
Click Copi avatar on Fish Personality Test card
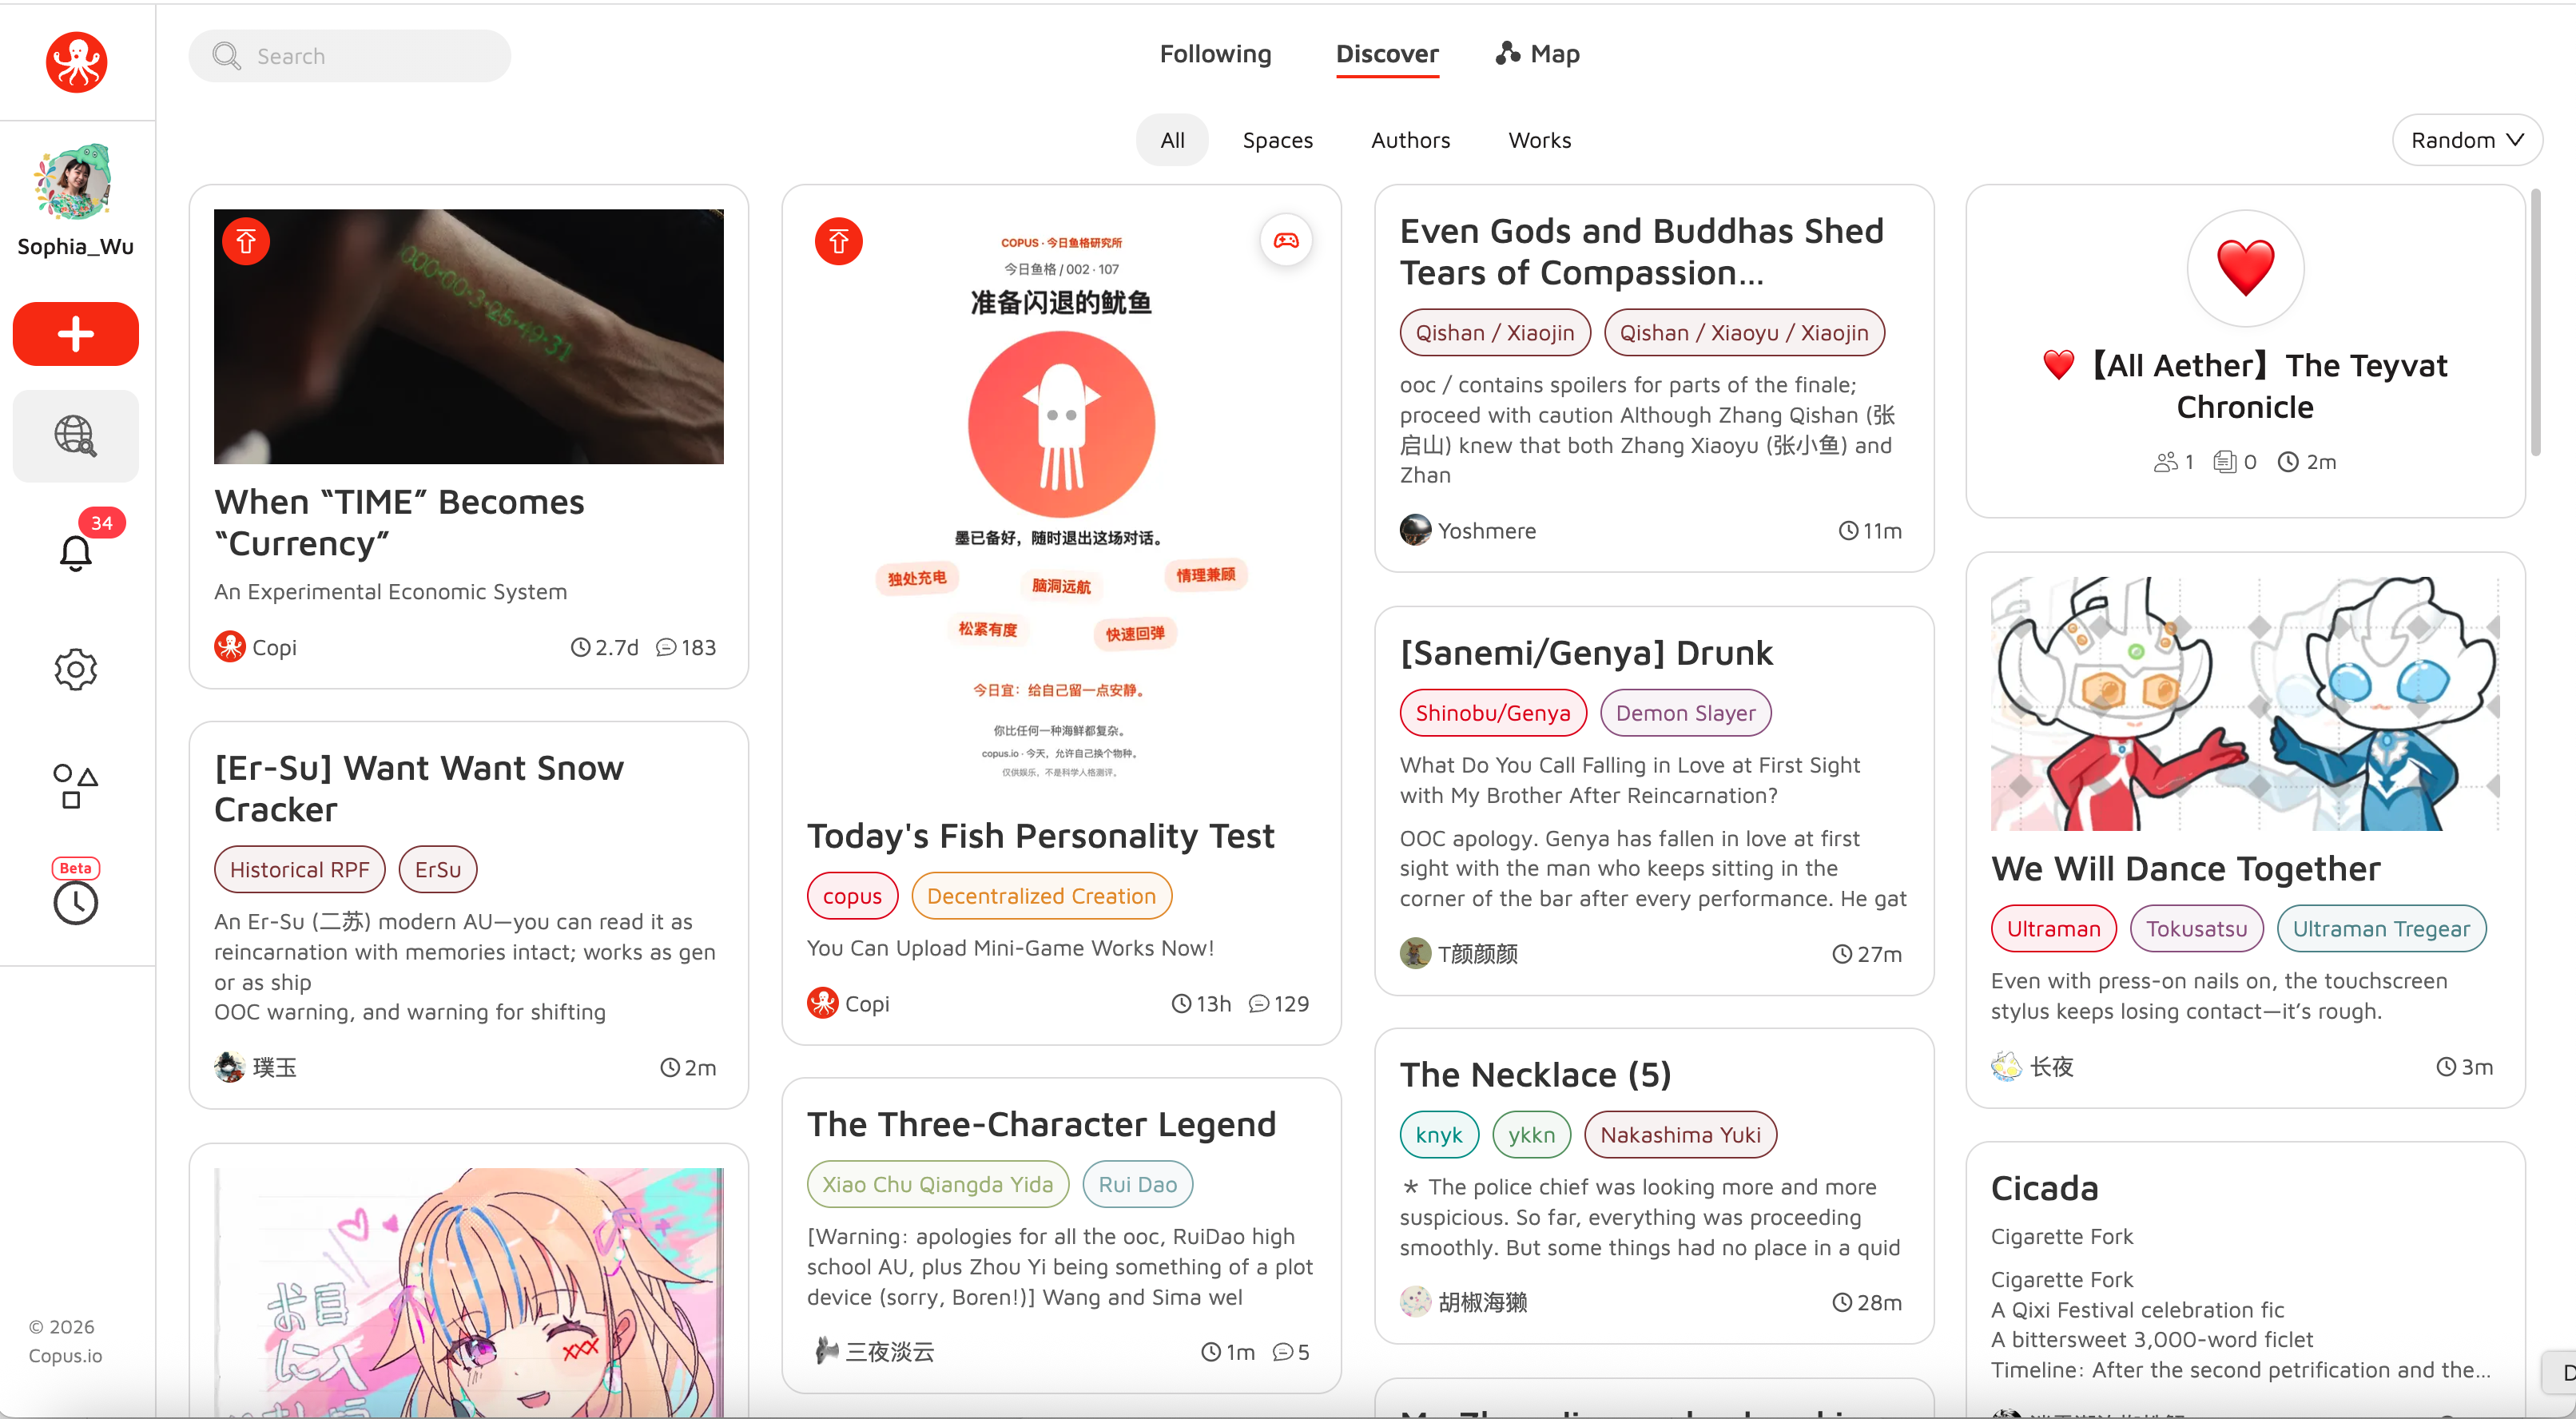pyautogui.click(x=823, y=1003)
